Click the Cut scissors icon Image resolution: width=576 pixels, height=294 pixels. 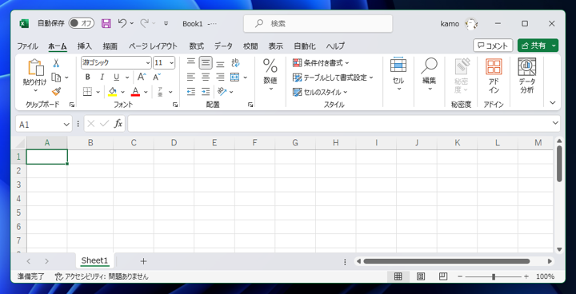pyautogui.click(x=56, y=63)
